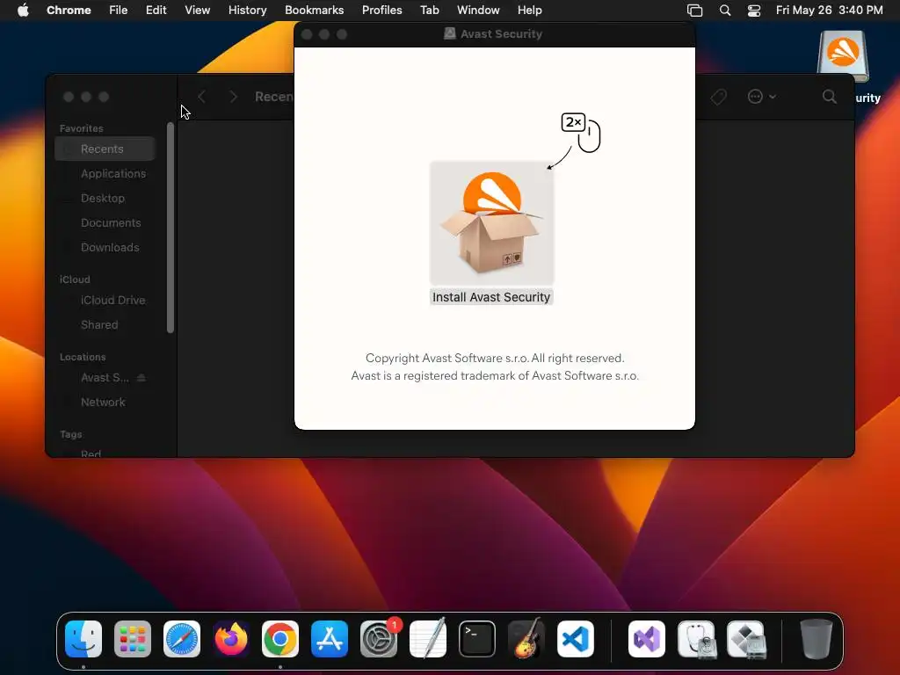This screenshot has width=900, height=675.
Task: Select Recents in Finder sidebar
Action: point(105,149)
